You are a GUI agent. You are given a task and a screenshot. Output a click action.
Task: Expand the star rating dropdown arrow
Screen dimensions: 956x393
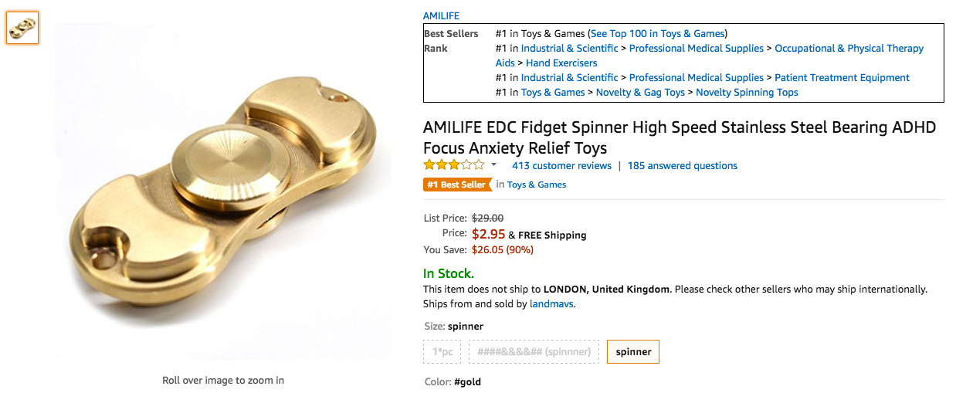tap(493, 165)
